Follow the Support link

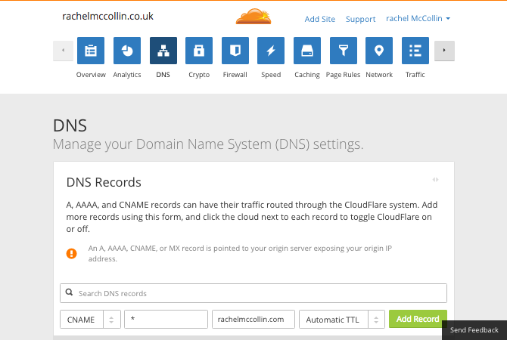[360, 19]
